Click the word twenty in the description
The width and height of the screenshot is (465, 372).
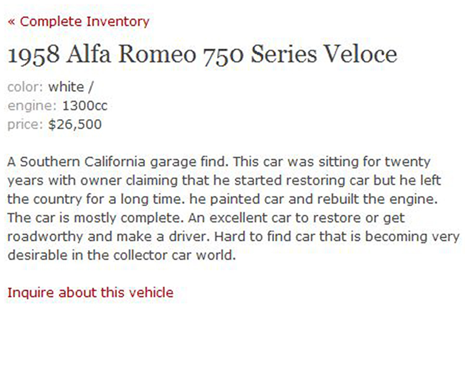click(x=407, y=162)
